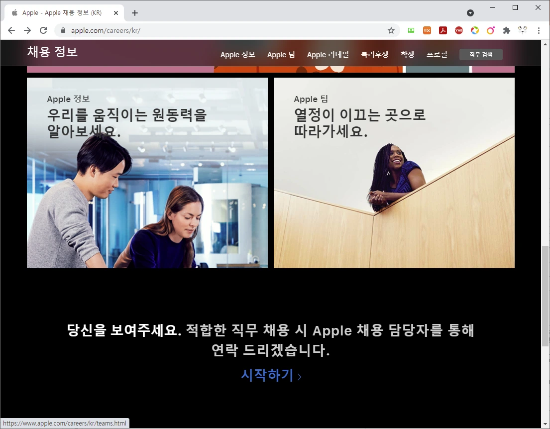Viewport: 550px width, 429px height.
Task: Click the vertical scrollbar thumb
Action: point(545,296)
